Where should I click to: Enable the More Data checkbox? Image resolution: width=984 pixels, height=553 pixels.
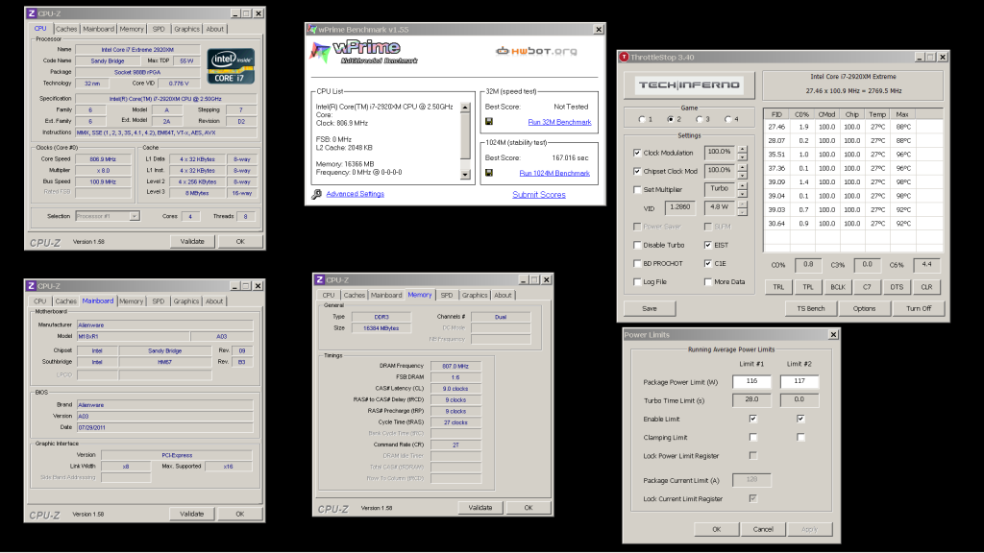[x=708, y=282]
